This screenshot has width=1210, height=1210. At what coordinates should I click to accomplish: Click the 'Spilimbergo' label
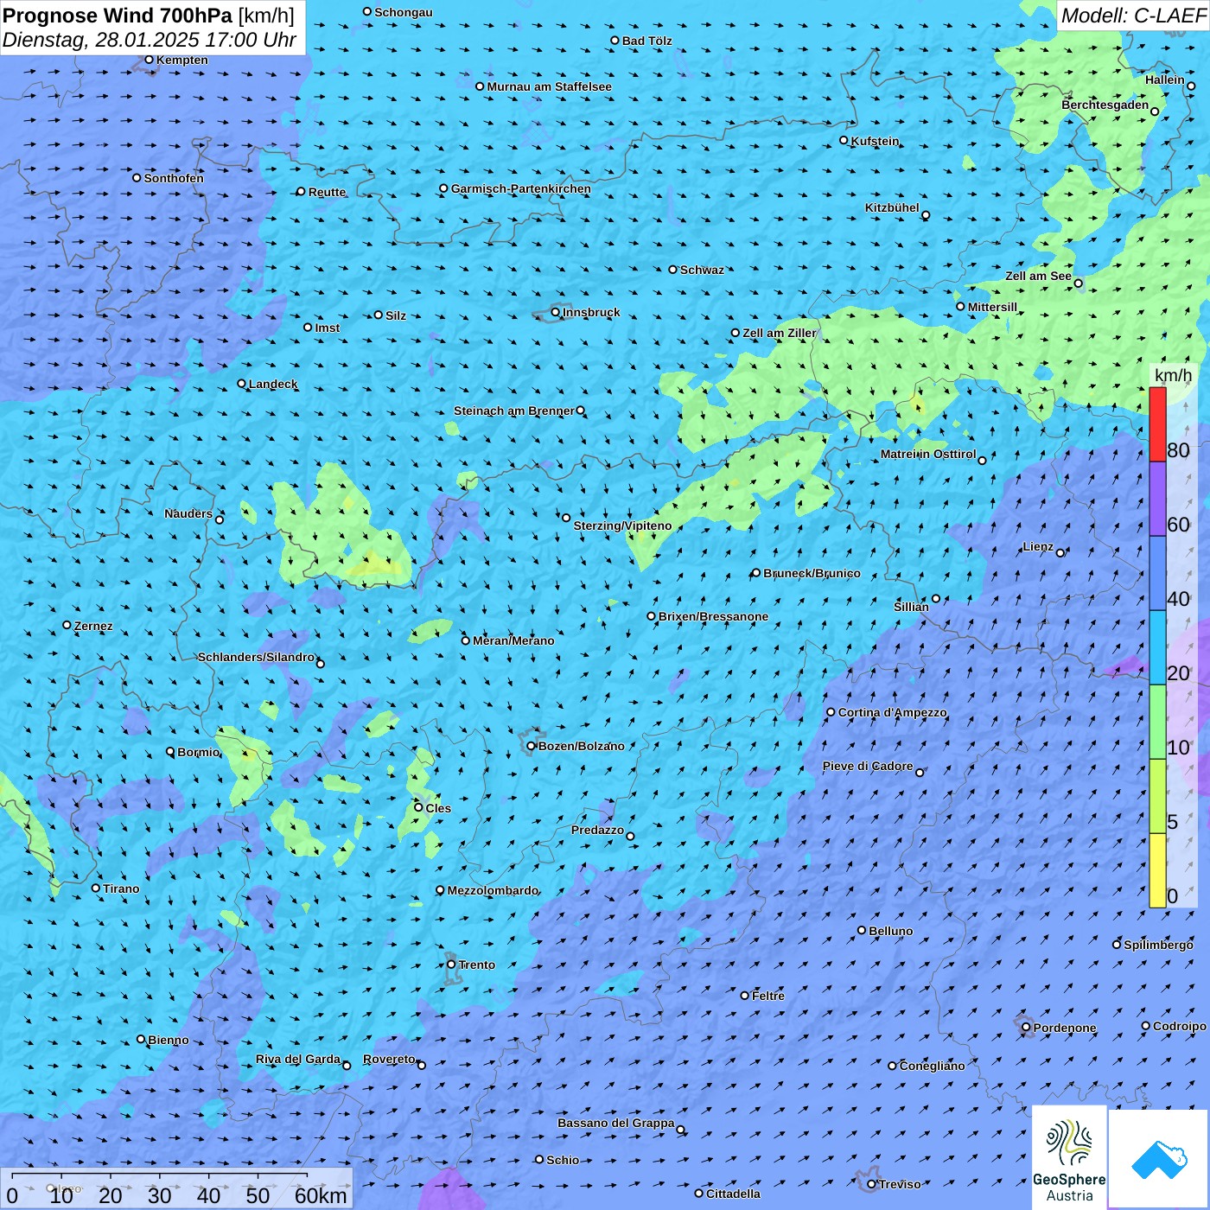point(1158,945)
